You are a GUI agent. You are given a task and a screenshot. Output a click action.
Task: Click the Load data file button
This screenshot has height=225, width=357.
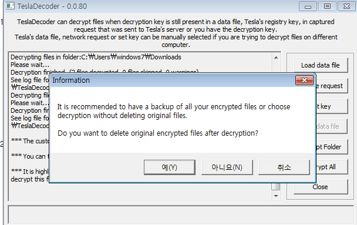321,65
